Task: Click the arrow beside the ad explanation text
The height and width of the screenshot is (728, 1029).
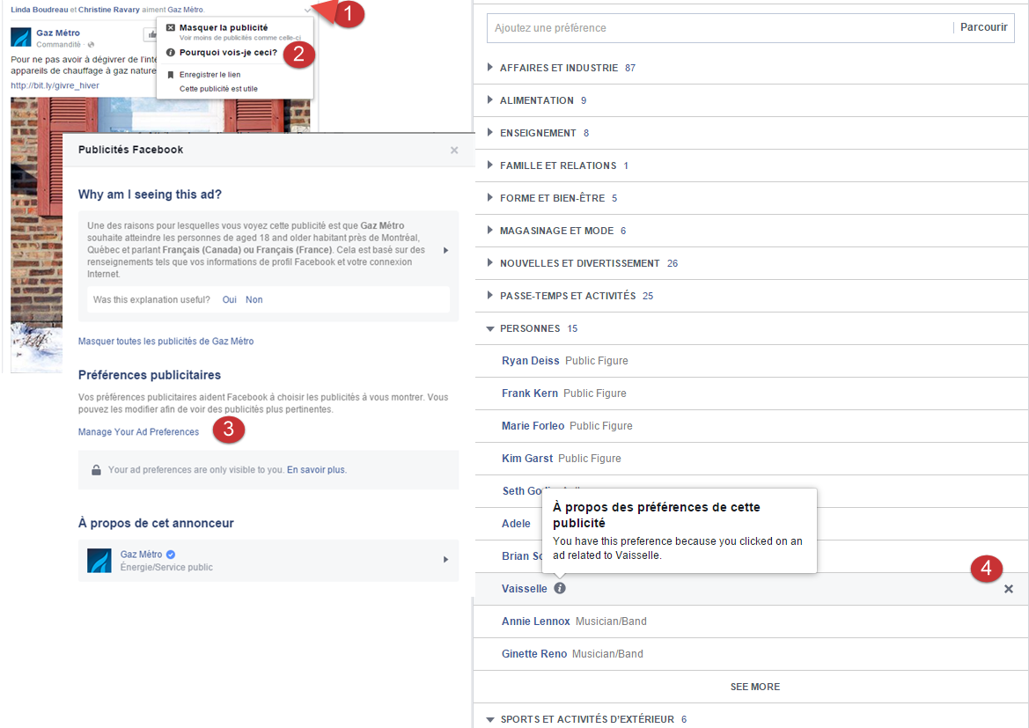Action: pyautogui.click(x=446, y=250)
